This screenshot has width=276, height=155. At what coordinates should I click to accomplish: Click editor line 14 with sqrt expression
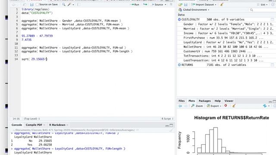[x=34, y=59]
